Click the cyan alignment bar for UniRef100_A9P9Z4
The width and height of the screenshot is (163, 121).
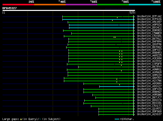pyautogui.click(x=101, y=25)
